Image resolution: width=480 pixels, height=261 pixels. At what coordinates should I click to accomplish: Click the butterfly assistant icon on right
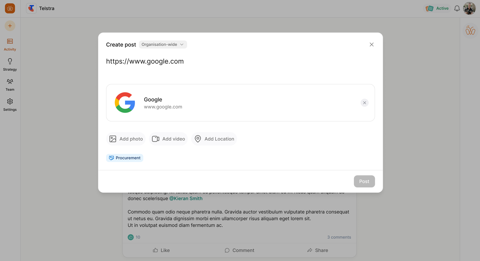point(470,31)
